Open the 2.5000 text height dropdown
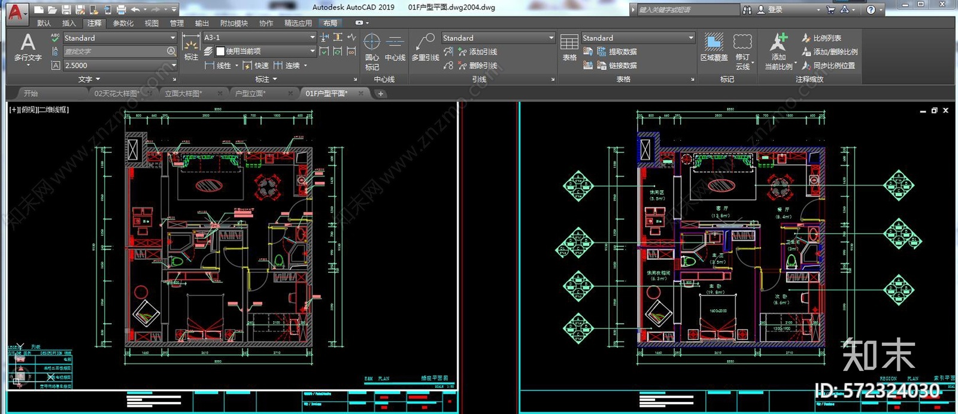Image resolution: width=958 pixels, height=414 pixels. pos(174,65)
